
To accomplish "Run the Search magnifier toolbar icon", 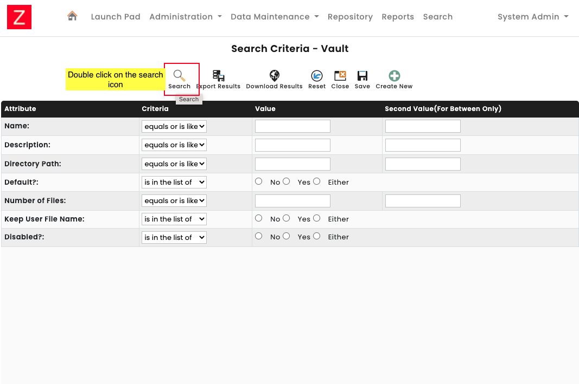I will [x=180, y=75].
